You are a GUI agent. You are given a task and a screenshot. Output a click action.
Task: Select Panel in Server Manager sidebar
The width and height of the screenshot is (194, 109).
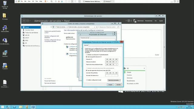coord(31,27)
